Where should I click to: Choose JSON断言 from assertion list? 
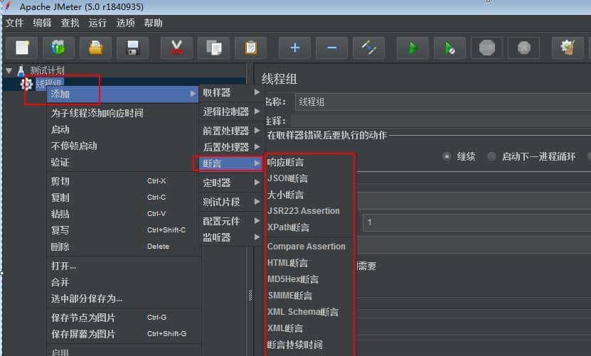pos(287,178)
